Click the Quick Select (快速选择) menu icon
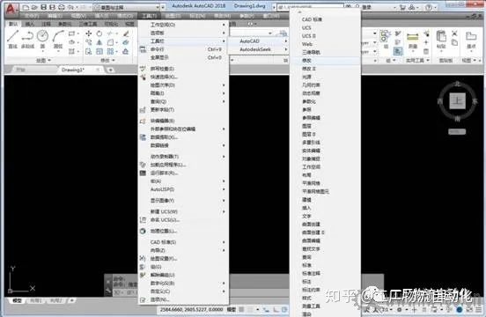This screenshot has height=317, width=486. [x=143, y=77]
